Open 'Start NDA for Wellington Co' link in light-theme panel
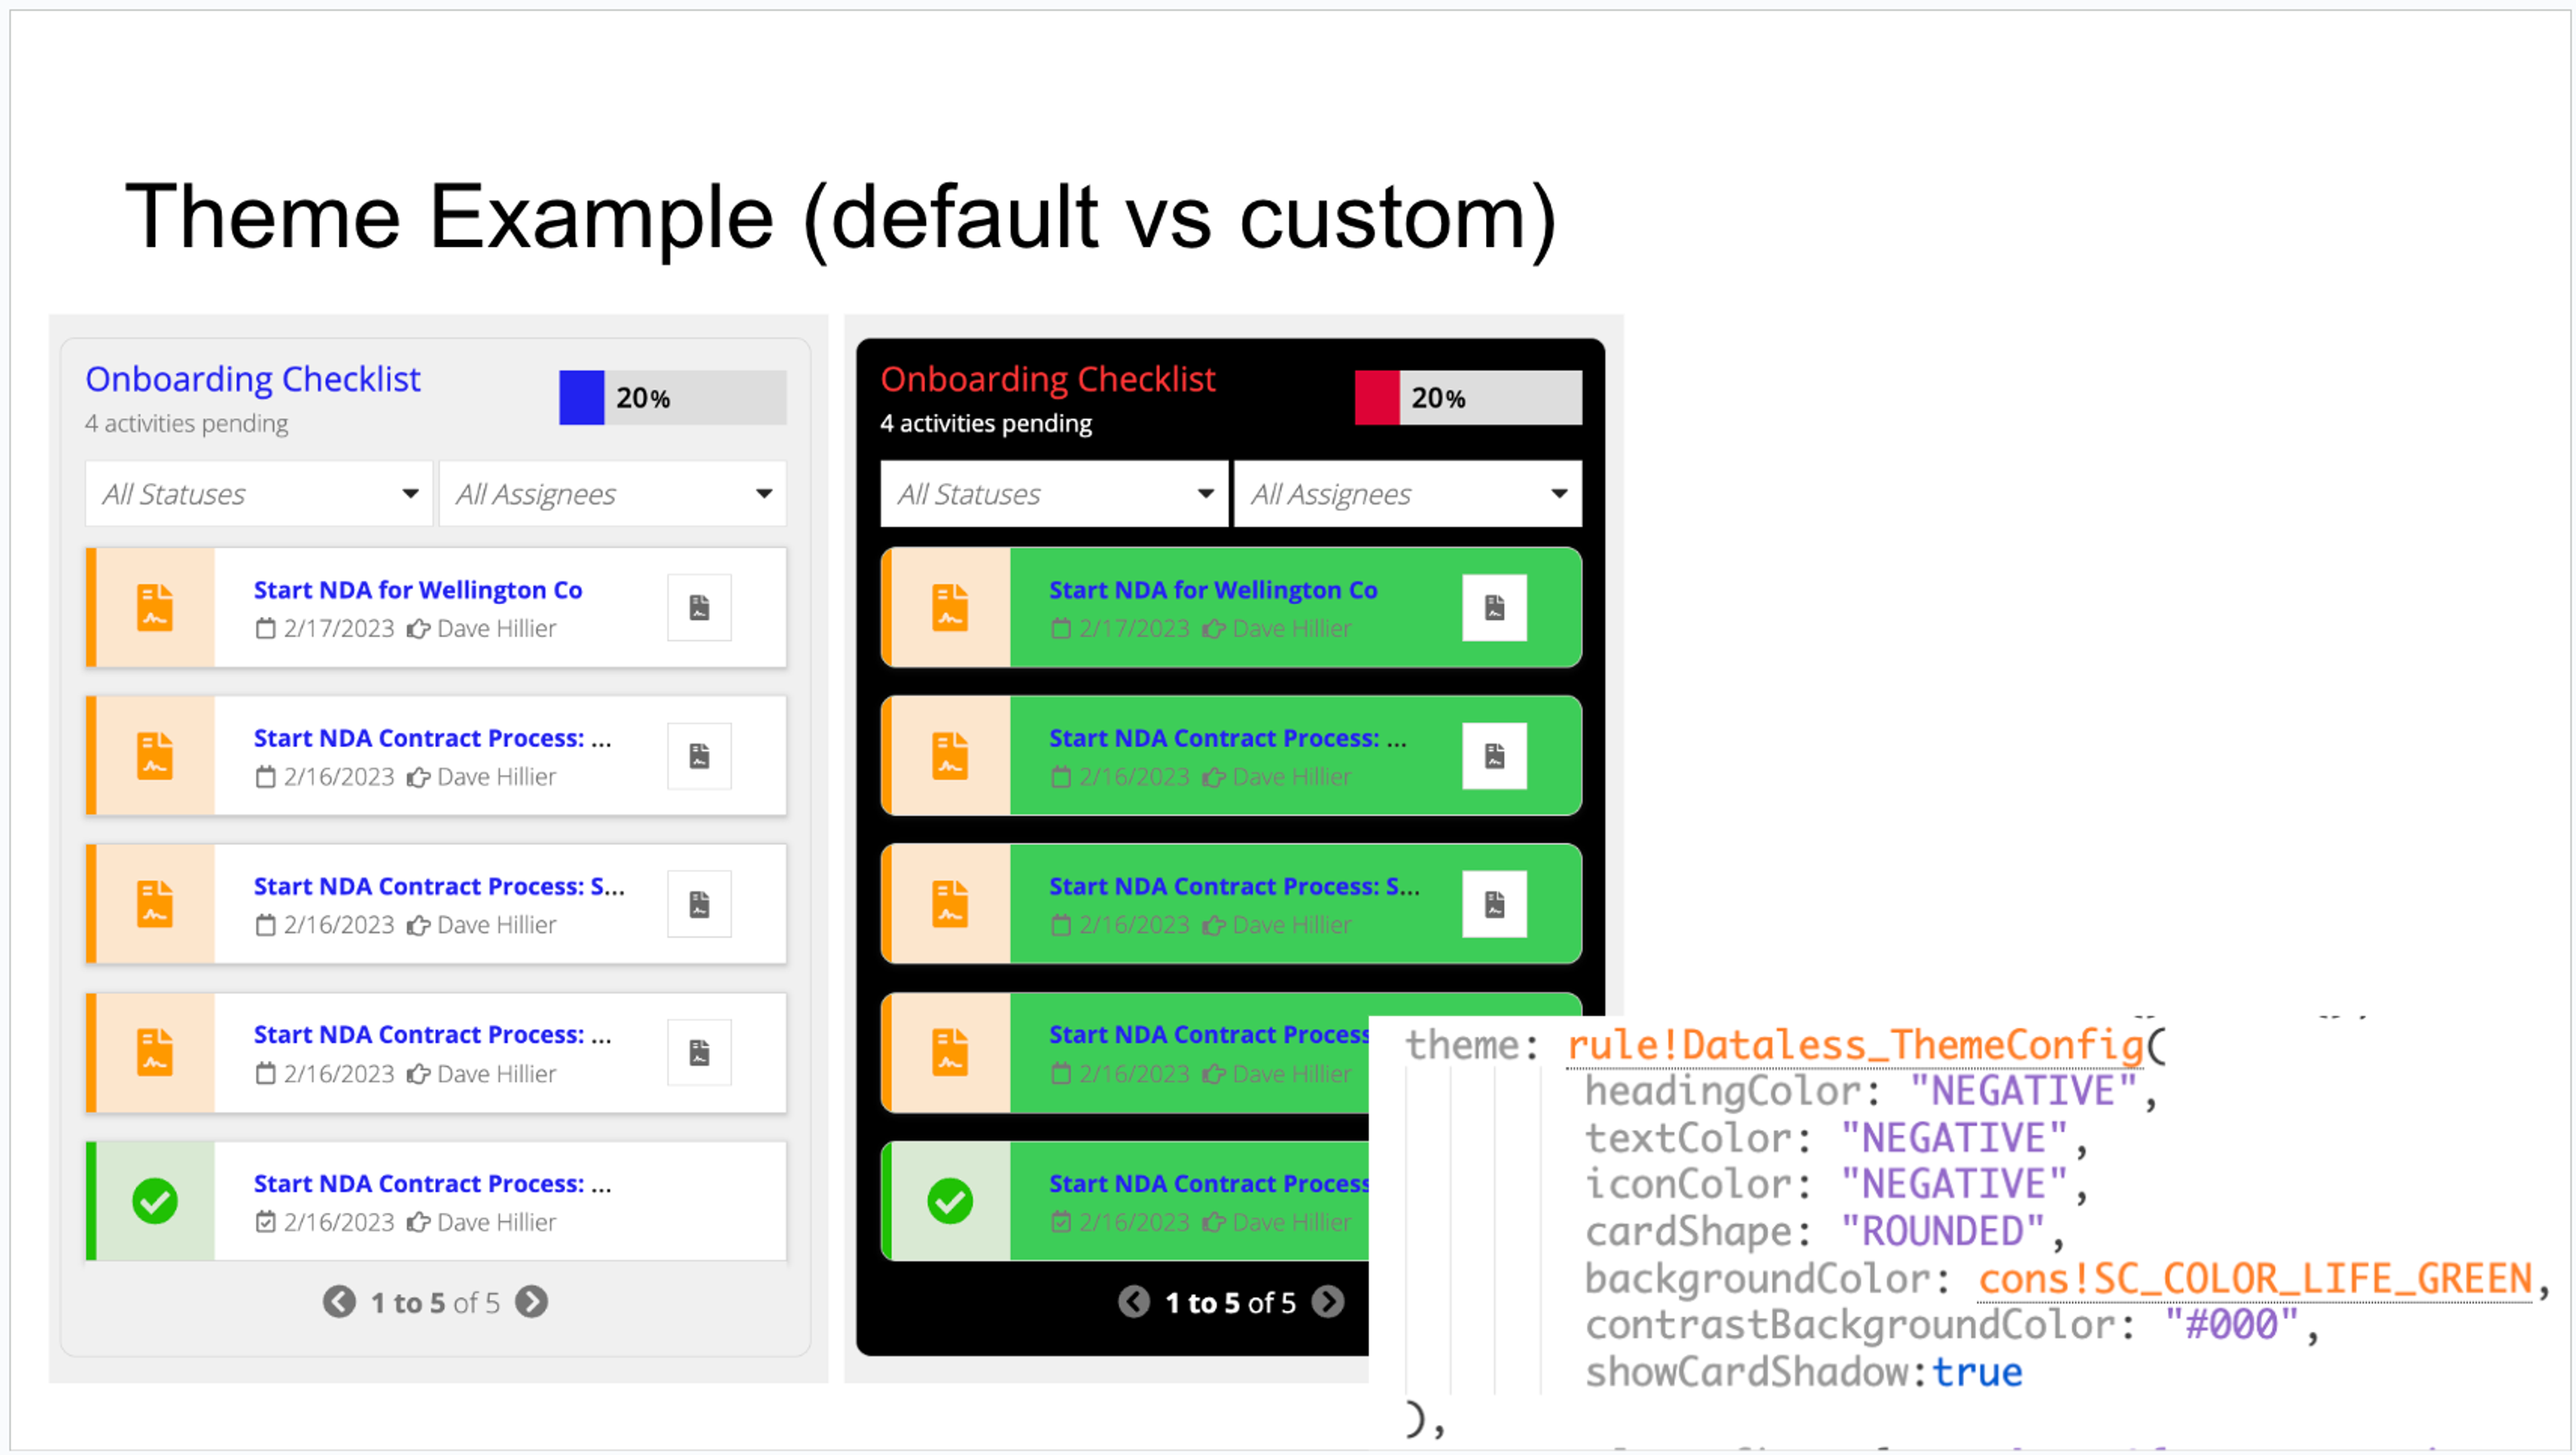 pos(418,591)
